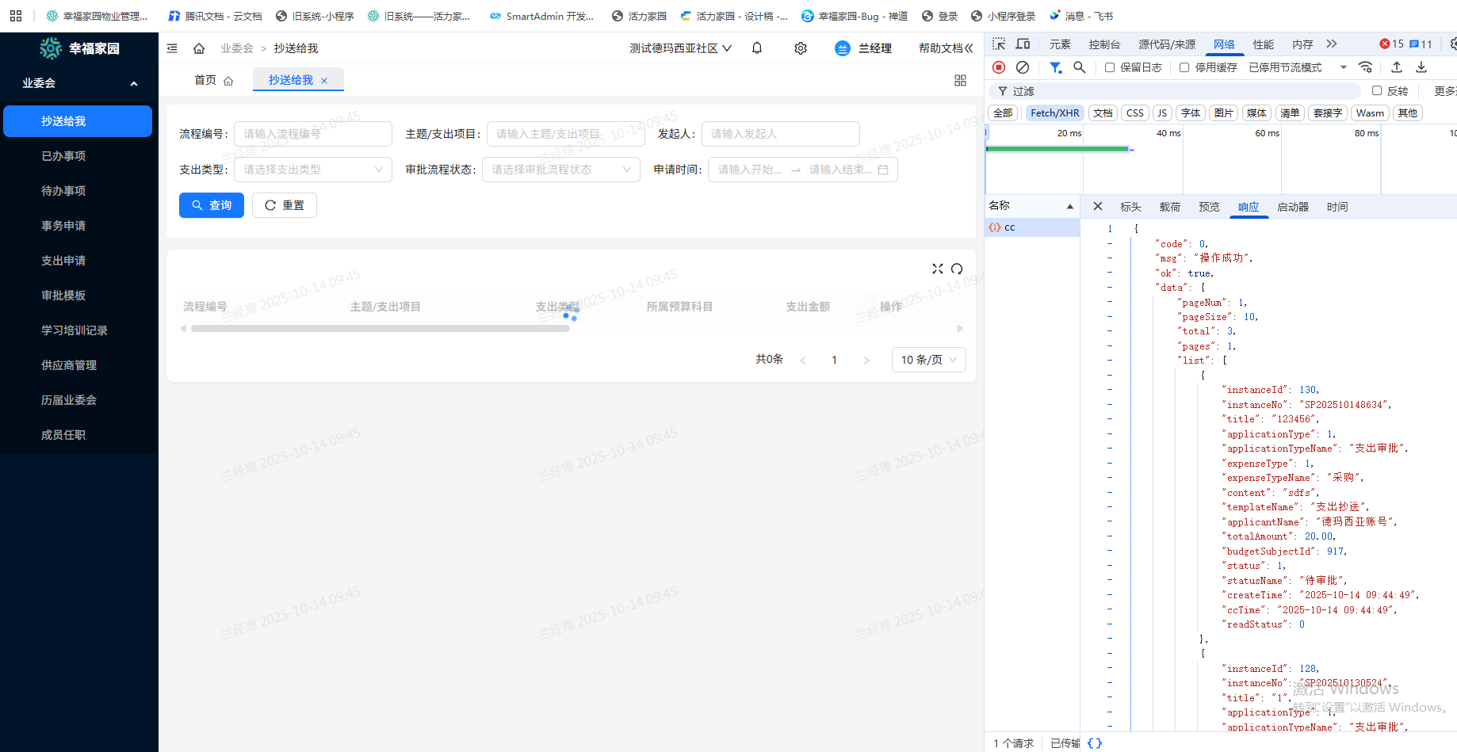Viewport: 1457px width, 752px height.
Task: Open network conditions via the wifi icon
Action: coord(1366,67)
